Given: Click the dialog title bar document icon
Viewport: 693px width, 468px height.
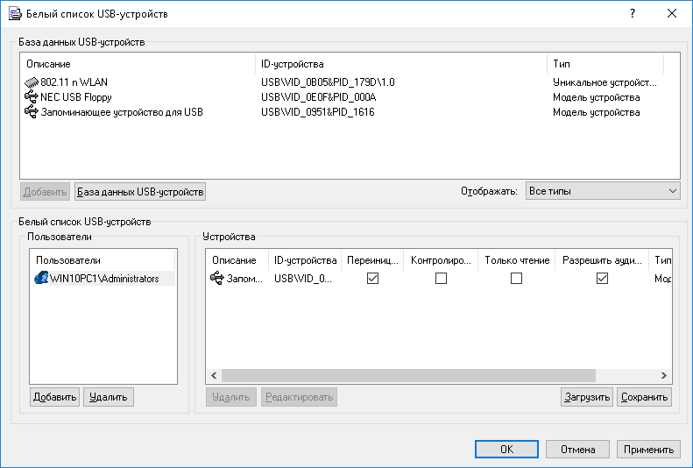Looking at the screenshot, I should pyautogui.click(x=15, y=14).
